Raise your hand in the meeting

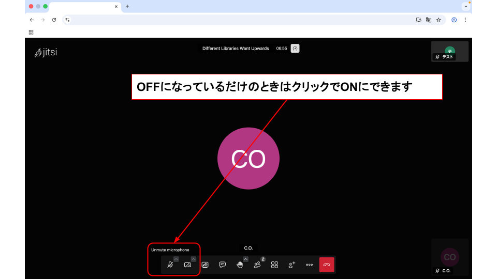(240, 265)
